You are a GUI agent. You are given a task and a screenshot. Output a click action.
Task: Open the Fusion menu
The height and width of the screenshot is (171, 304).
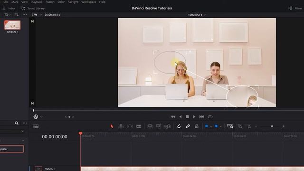click(50, 2)
